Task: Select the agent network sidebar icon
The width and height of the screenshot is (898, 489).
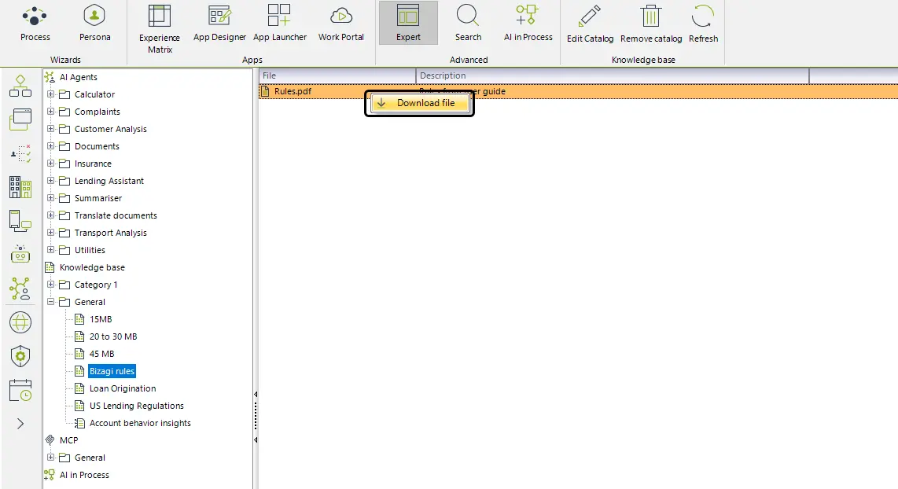Action: coord(20,288)
